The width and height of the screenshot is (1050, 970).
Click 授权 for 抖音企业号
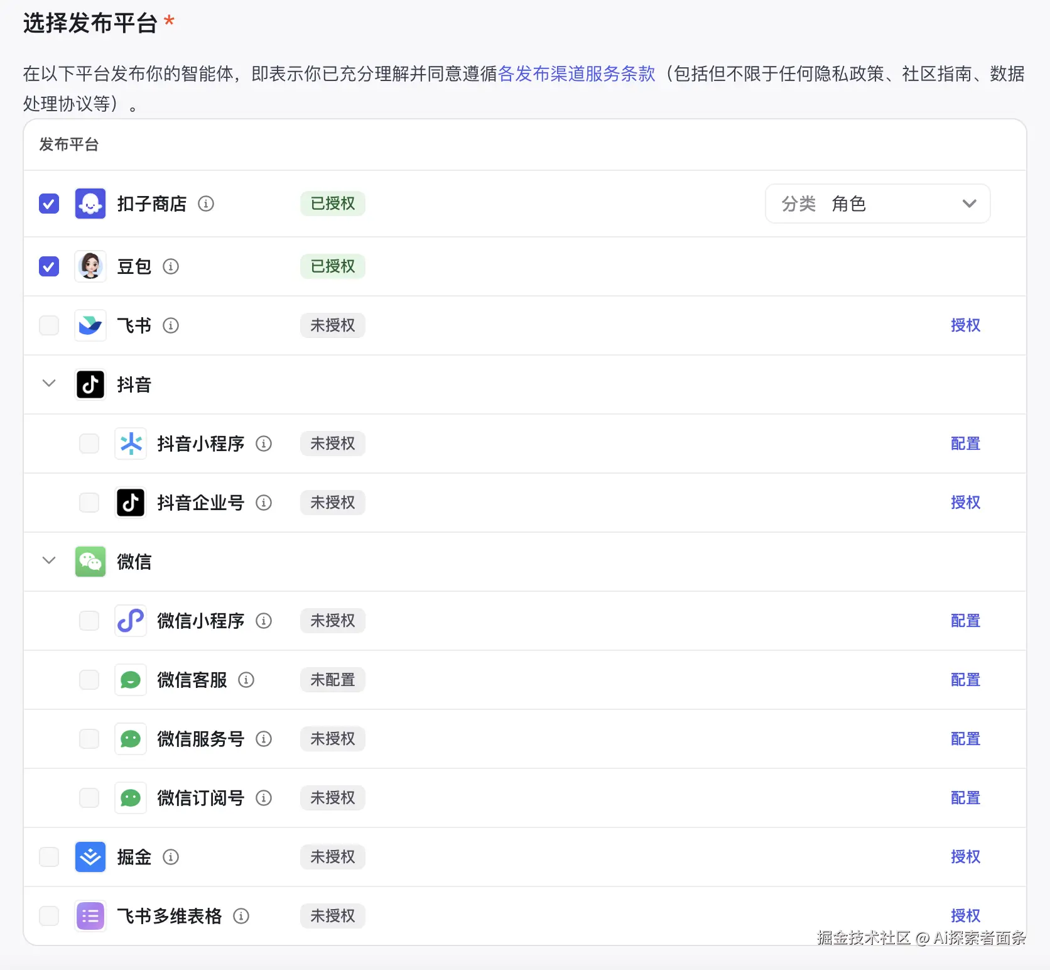click(x=965, y=503)
